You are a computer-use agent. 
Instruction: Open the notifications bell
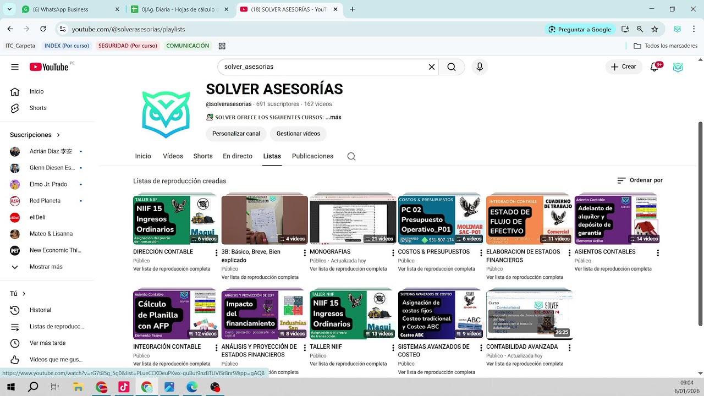(654, 67)
